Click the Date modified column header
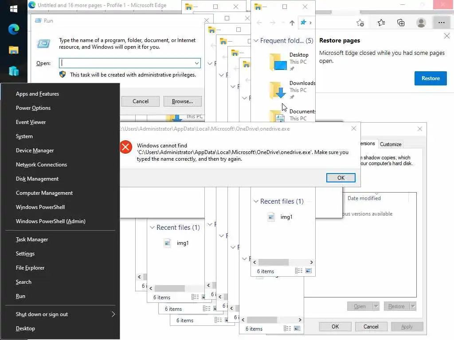Screen dimensions: 454x340 [364, 198]
